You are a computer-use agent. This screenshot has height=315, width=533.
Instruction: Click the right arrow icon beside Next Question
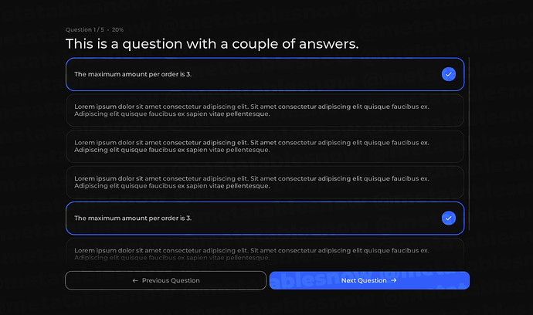tap(394, 280)
